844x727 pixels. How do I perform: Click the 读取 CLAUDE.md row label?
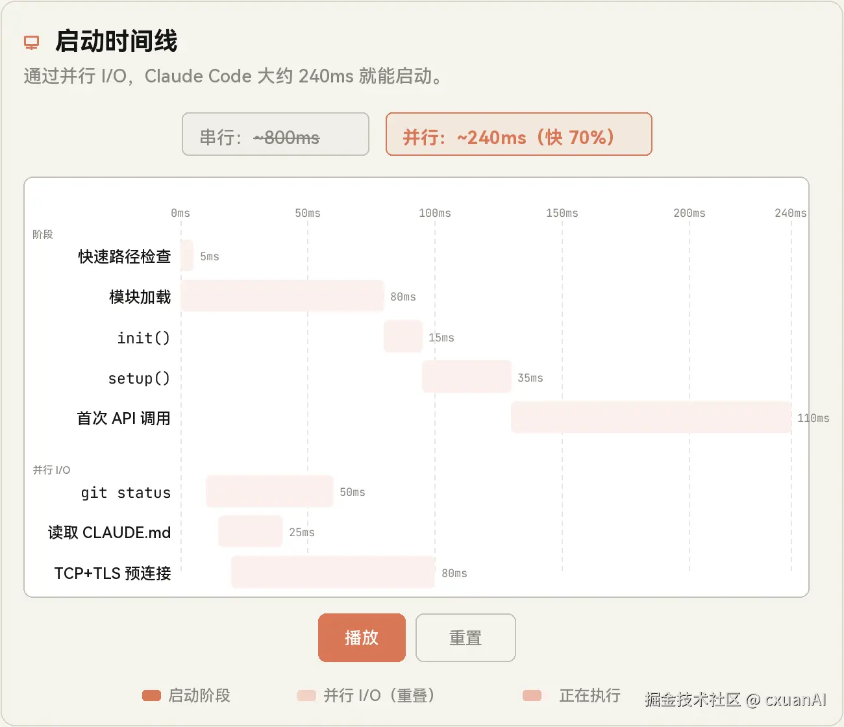tap(109, 533)
